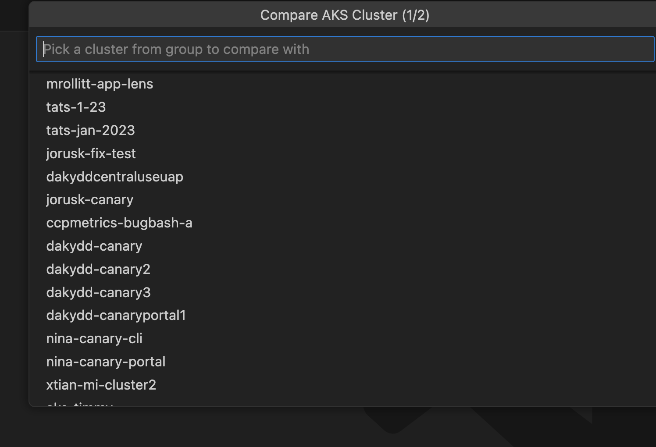Choose dakydd-canaryportal1 cluster
This screenshot has height=447, width=656.
pyautogui.click(x=345, y=315)
